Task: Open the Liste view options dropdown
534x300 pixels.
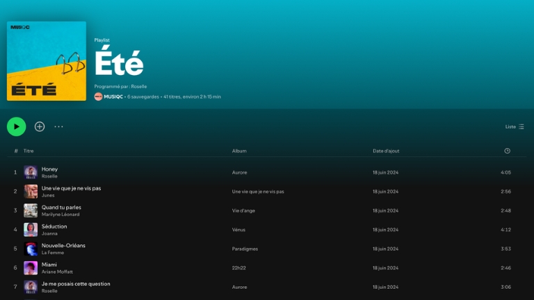Action: coord(515,126)
